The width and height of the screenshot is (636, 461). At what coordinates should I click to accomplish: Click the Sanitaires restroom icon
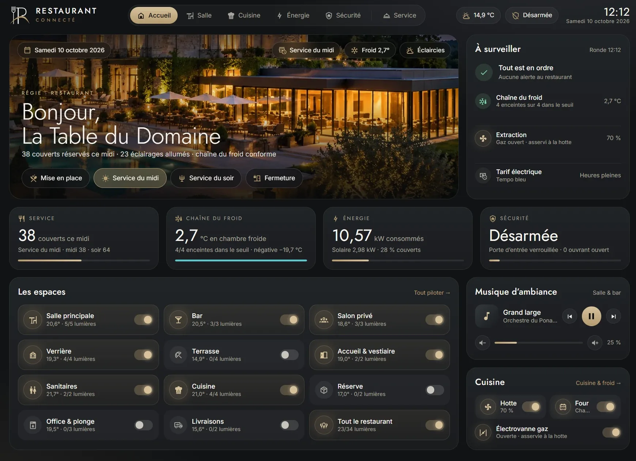(x=33, y=390)
